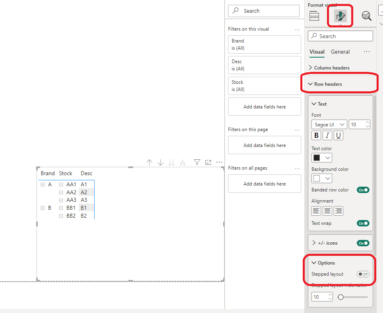
Task: Collapse AA2 stock row
Action: click(61, 192)
